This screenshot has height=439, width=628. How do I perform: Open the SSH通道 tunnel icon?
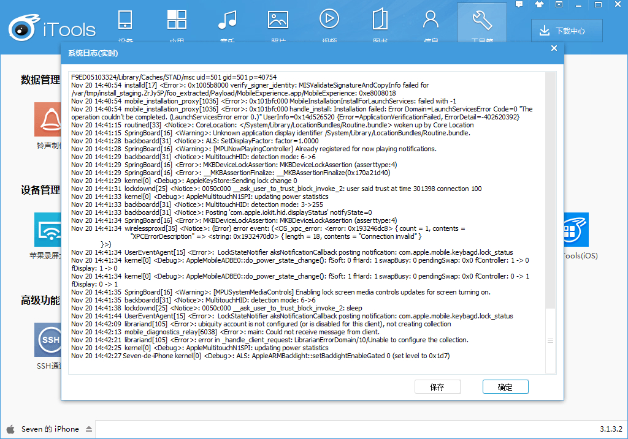[x=48, y=340]
